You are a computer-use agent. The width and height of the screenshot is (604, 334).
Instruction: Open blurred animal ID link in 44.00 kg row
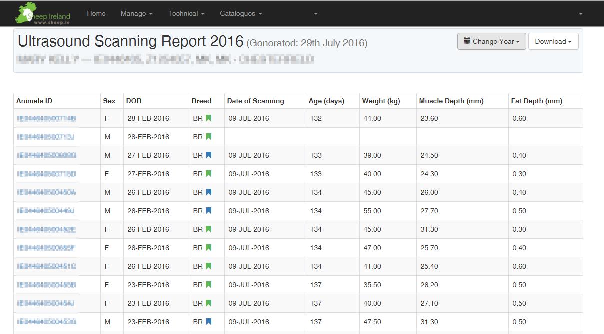(x=46, y=118)
